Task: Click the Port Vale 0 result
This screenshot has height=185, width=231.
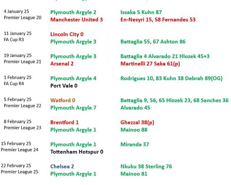Action: (64, 86)
